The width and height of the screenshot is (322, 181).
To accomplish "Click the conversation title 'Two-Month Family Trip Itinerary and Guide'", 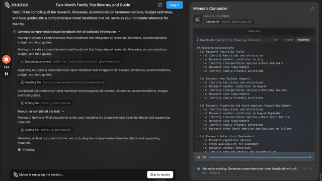I will [93, 5].
